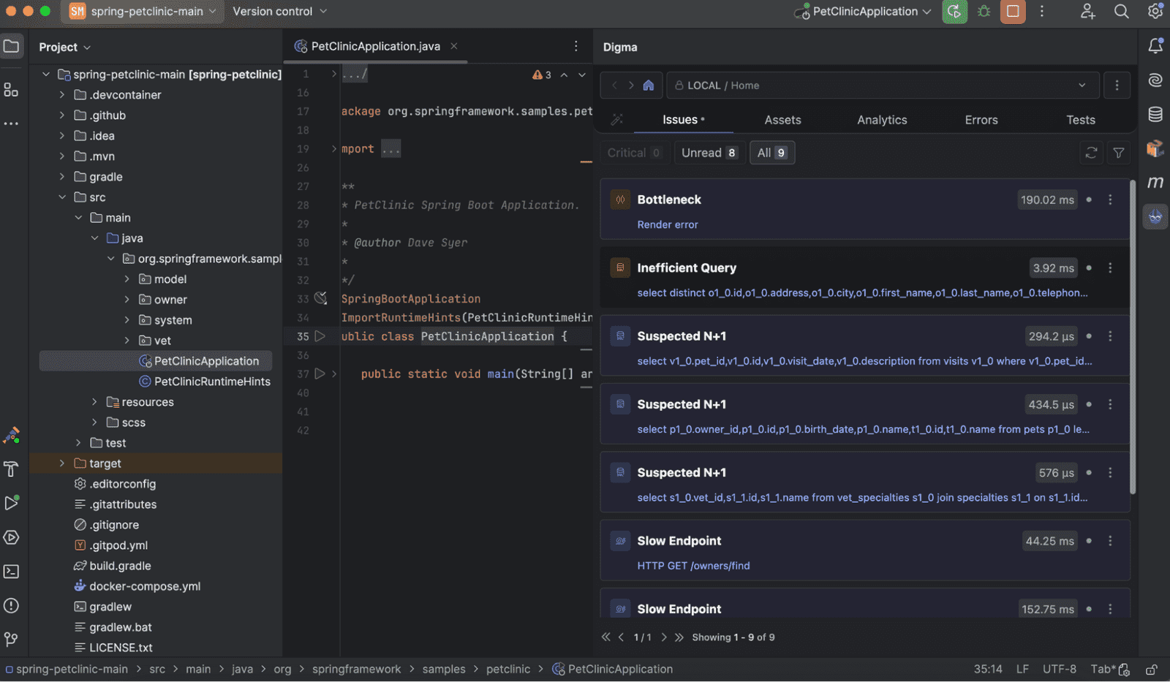The height and width of the screenshot is (682, 1170).
Task: Open the spring-petclinic-main project dropdown
Action: tap(143, 11)
